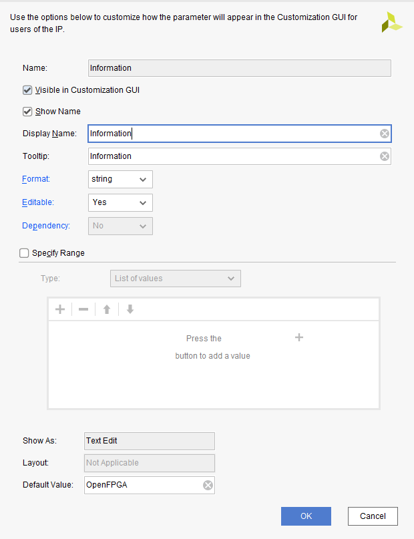
Task: Click the 'Type:' label
Action: [x=51, y=279]
